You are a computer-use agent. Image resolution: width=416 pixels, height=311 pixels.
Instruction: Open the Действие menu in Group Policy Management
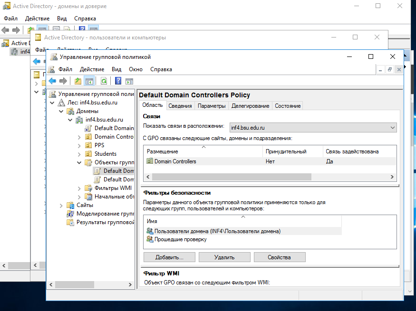pyautogui.click(x=92, y=69)
